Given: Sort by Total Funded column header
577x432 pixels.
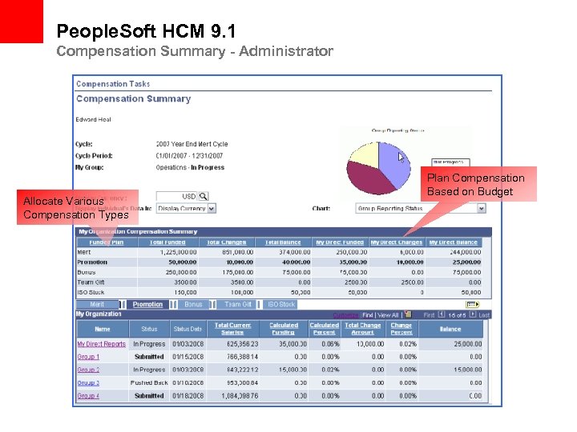Looking at the screenshot, I should click(x=167, y=242).
